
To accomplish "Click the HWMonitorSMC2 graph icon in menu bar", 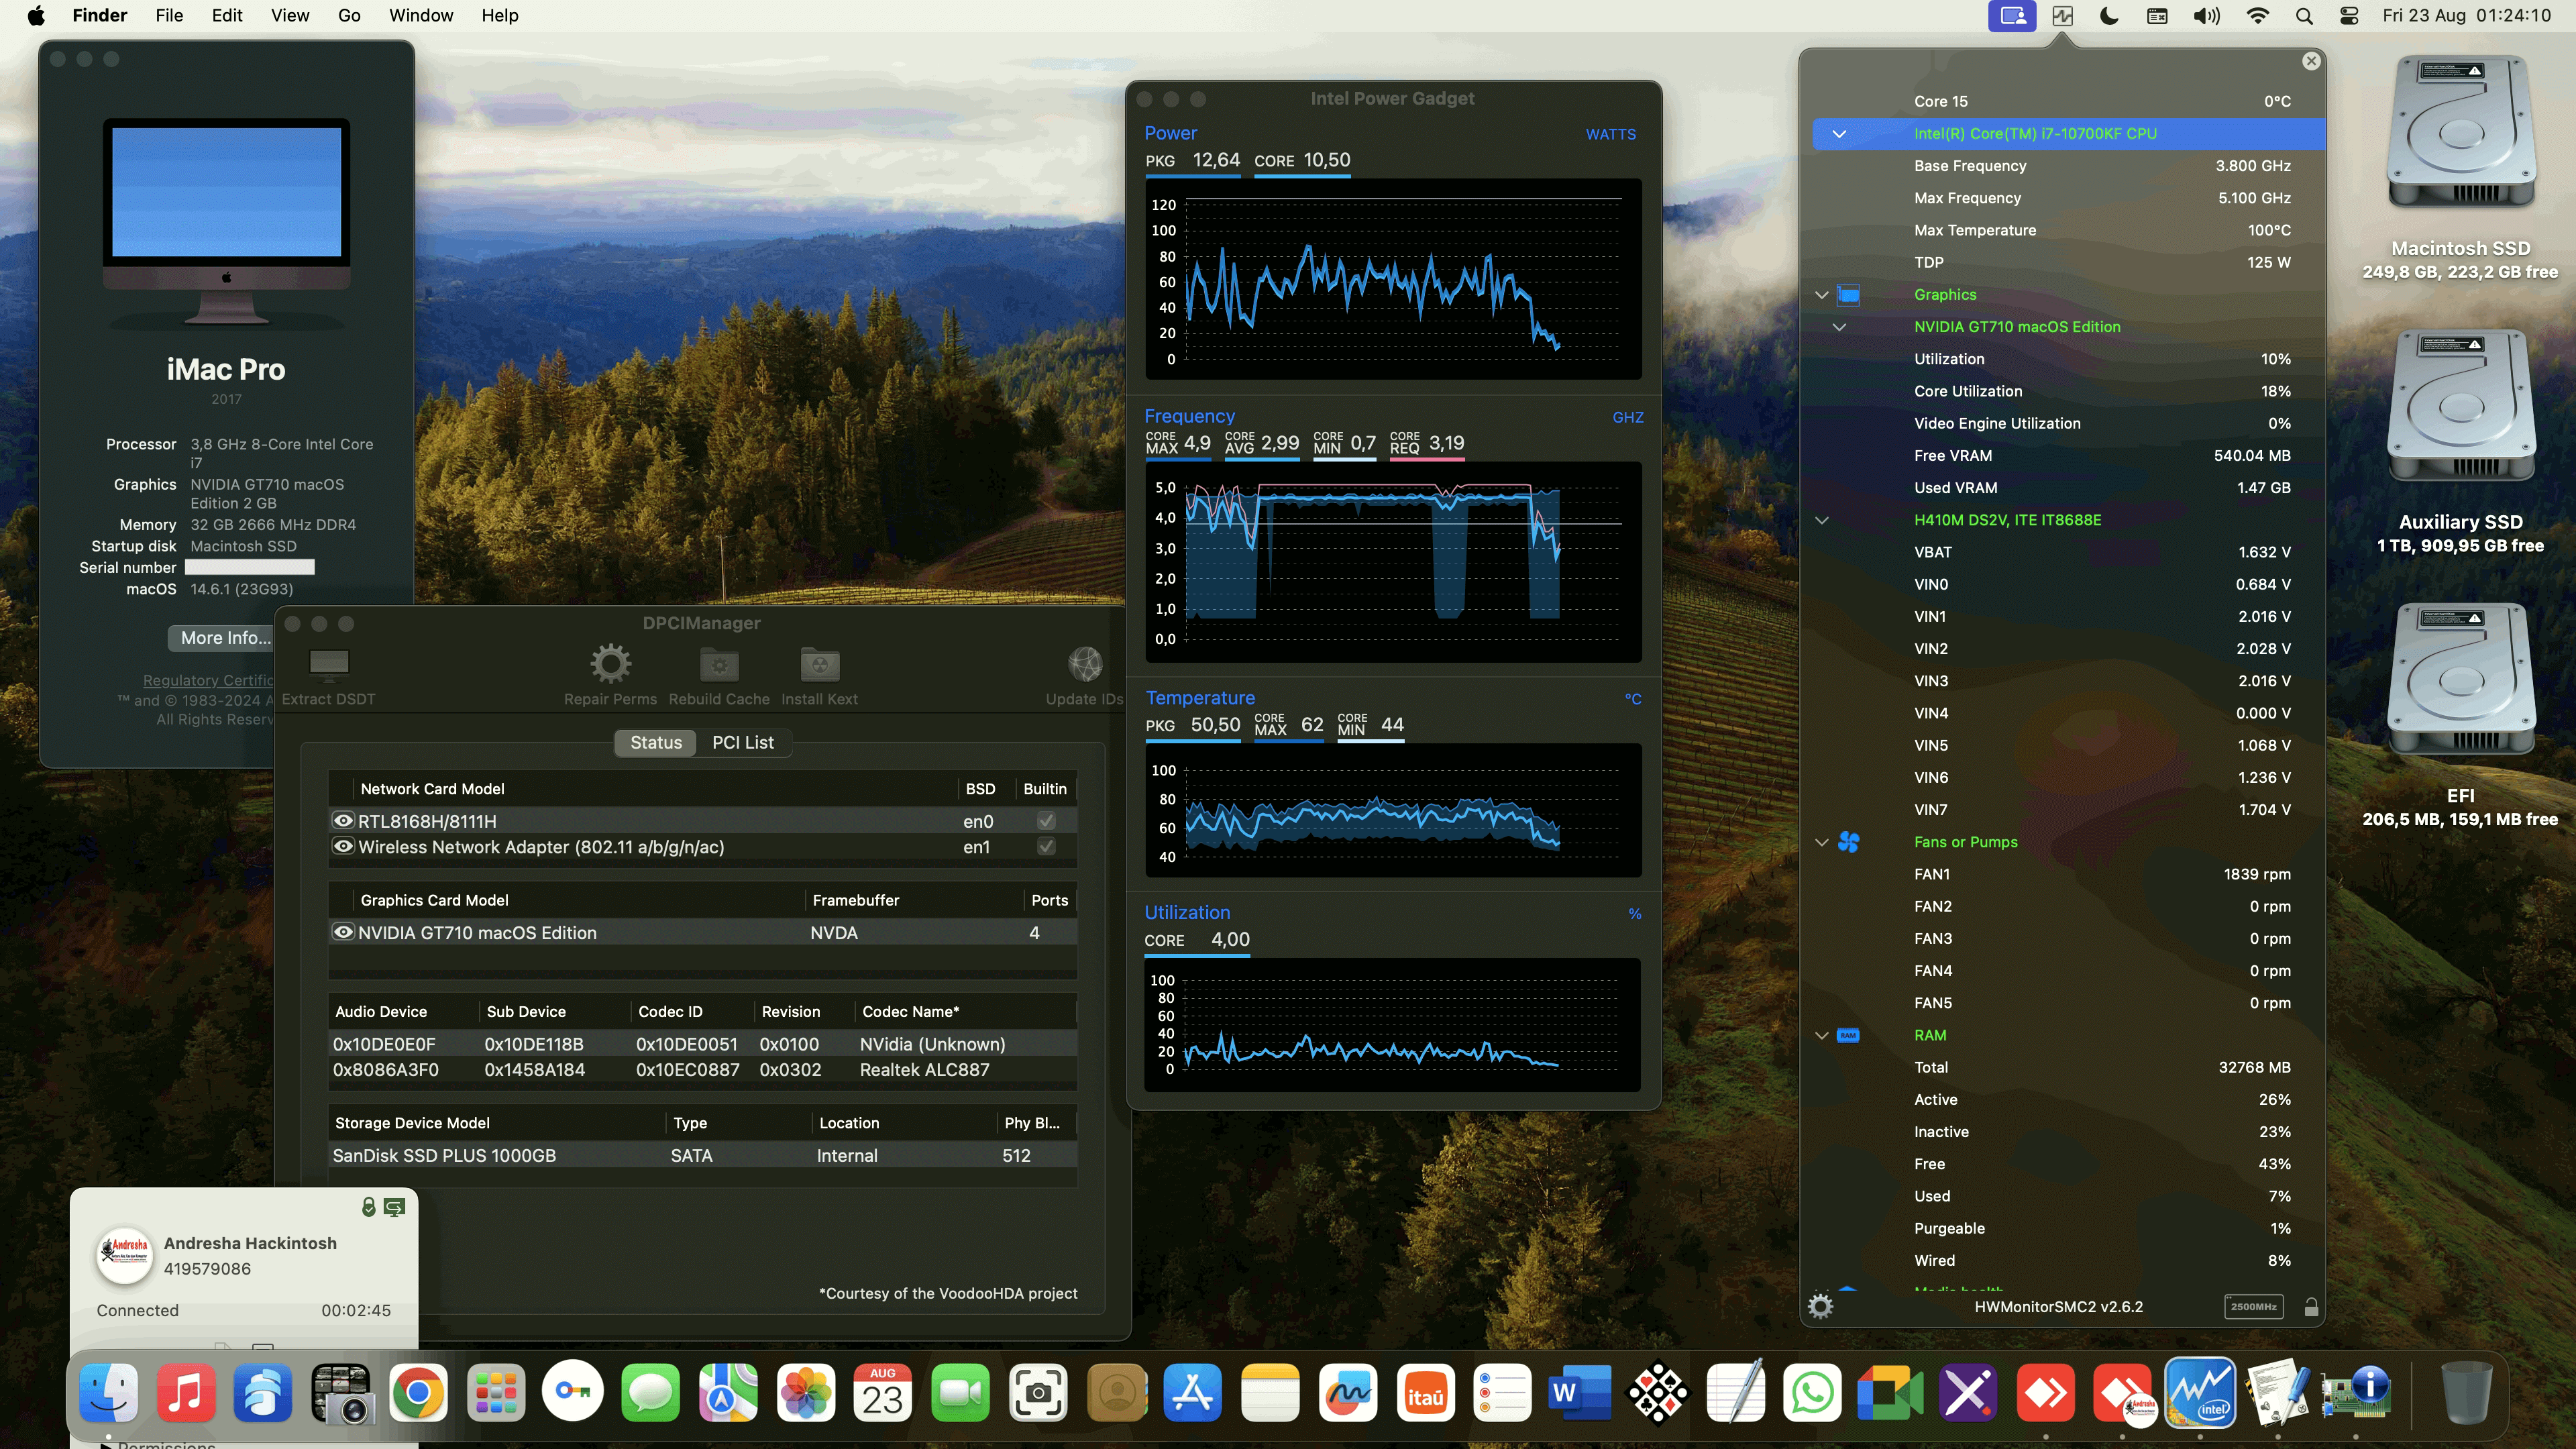I will coord(2063,16).
